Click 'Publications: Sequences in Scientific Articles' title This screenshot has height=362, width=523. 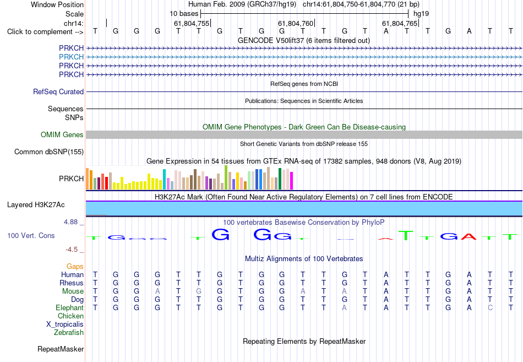point(304,101)
